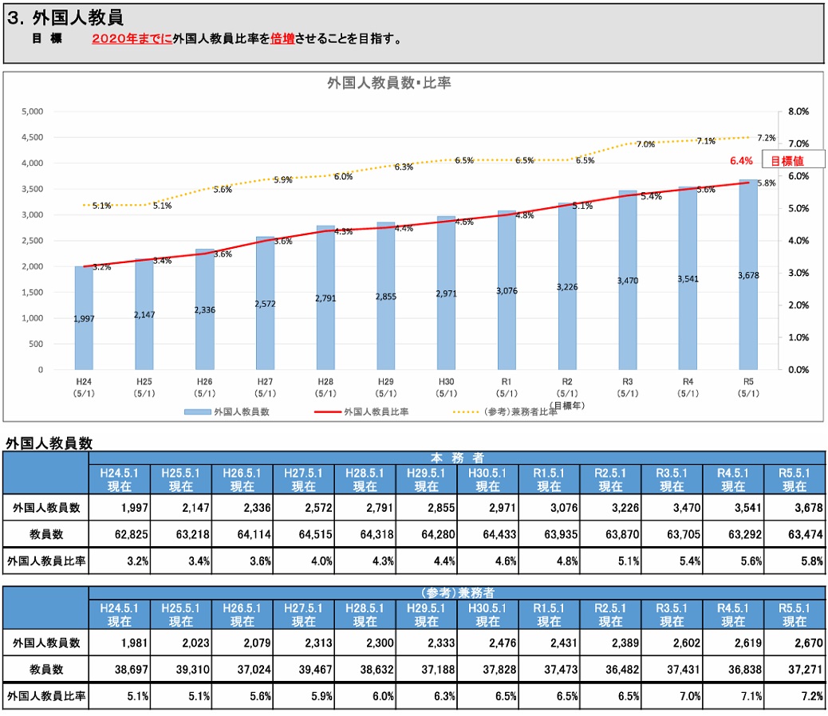This screenshot has height=716, width=828.
Task: Click the 2,670 table cell
Action: click(794, 643)
